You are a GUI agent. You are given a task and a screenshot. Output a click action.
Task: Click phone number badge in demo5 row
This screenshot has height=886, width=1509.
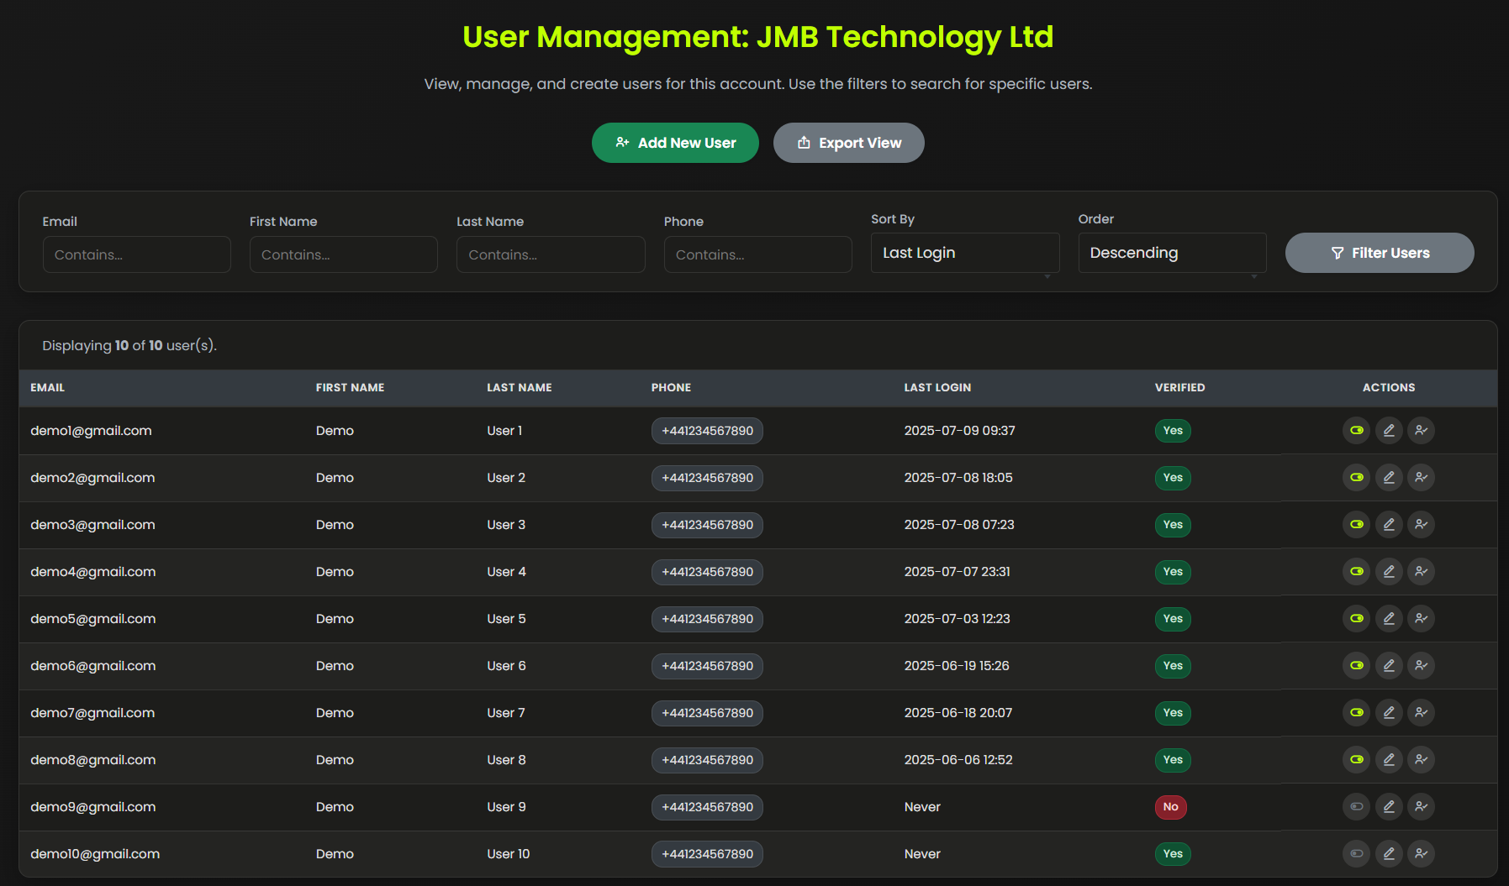point(707,619)
